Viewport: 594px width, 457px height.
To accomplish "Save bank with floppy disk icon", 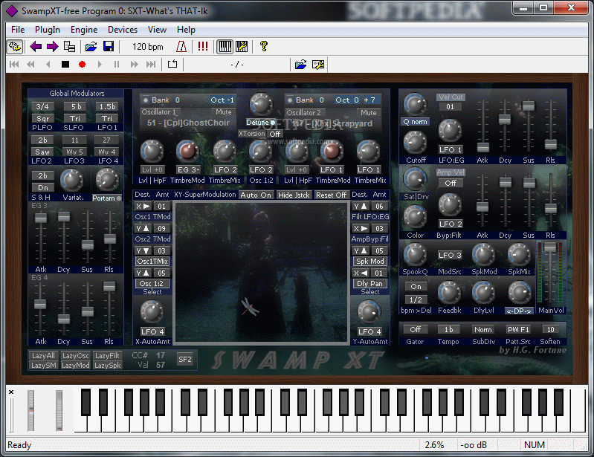I will coord(109,47).
